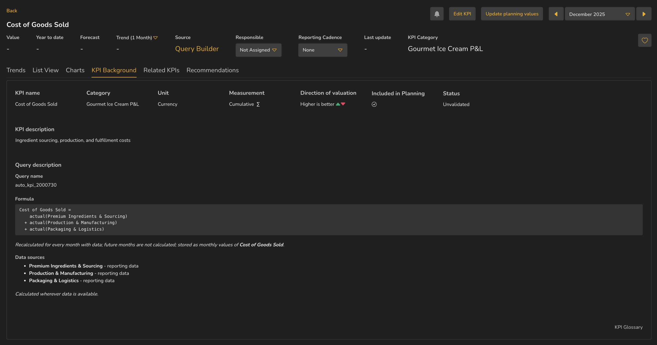Viewport: 657px width, 345px height.
Task: Open the December 2025 period dropdown
Action: [600, 14]
